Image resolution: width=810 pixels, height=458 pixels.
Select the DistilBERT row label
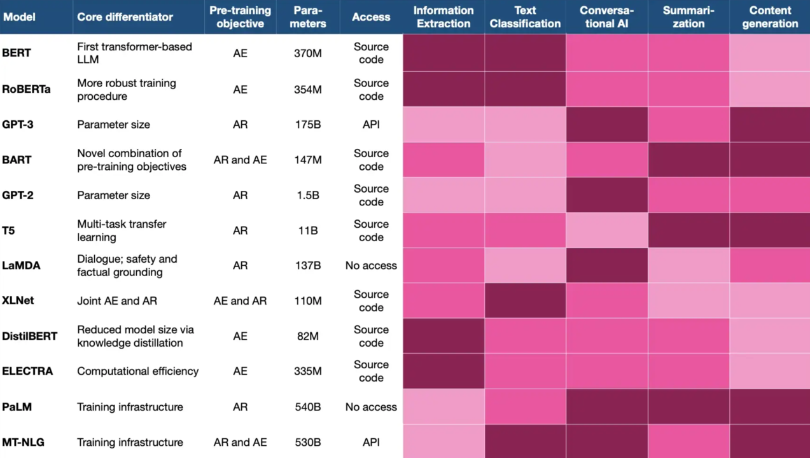tap(30, 336)
